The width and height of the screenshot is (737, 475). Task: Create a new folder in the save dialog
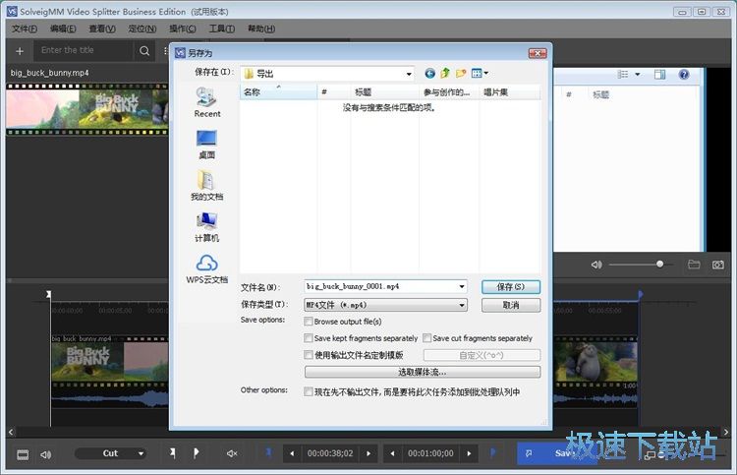pyautogui.click(x=461, y=73)
